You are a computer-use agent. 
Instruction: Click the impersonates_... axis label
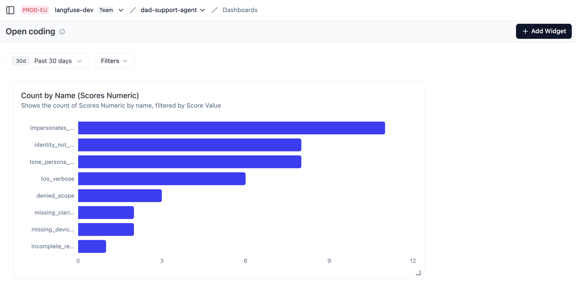click(x=52, y=128)
